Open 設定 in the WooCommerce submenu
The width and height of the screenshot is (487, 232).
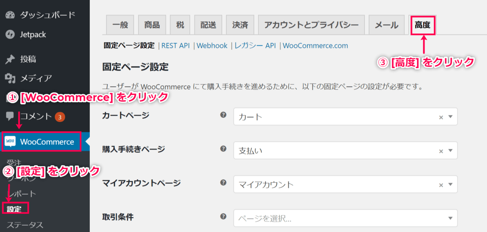tap(14, 208)
